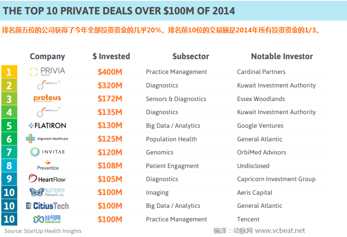Click the Google Ventures investor text
Image resolution: width=347 pixels, height=237 pixels.
(x=260, y=126)
